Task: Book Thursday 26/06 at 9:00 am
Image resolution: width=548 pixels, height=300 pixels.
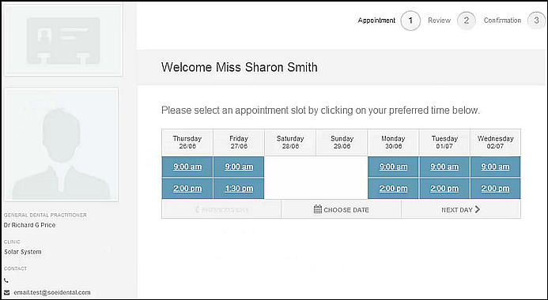Action: coord(187,167)
